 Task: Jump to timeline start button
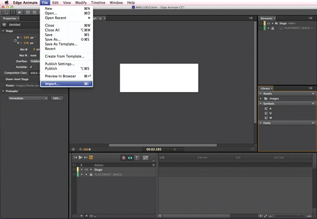tap(75, 157)
